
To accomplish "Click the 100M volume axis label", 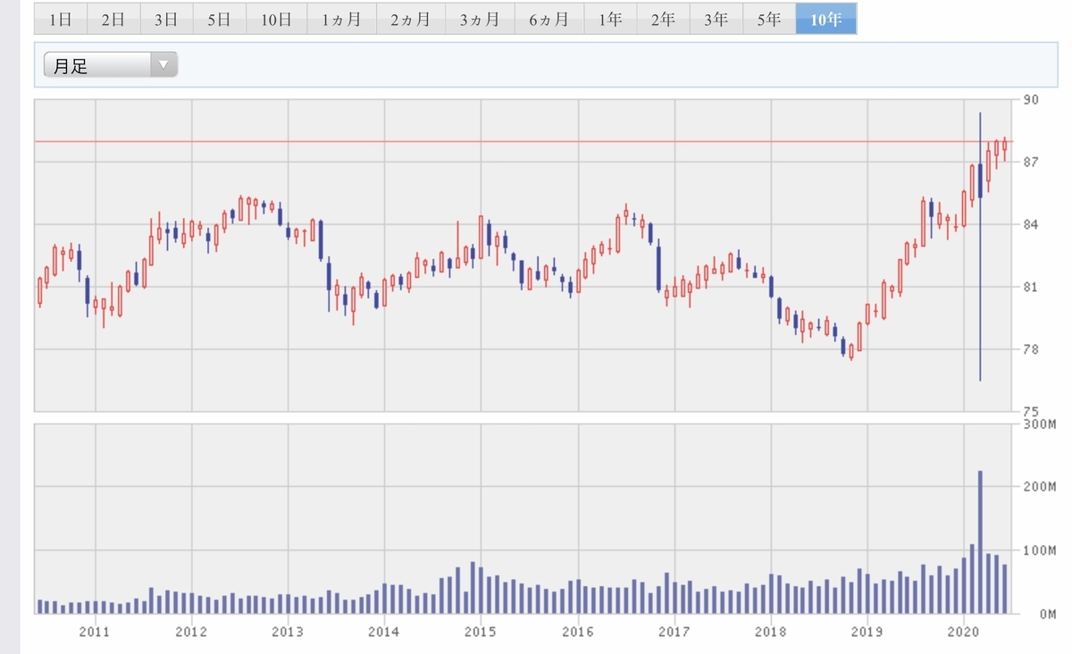I will (1040, 550).
